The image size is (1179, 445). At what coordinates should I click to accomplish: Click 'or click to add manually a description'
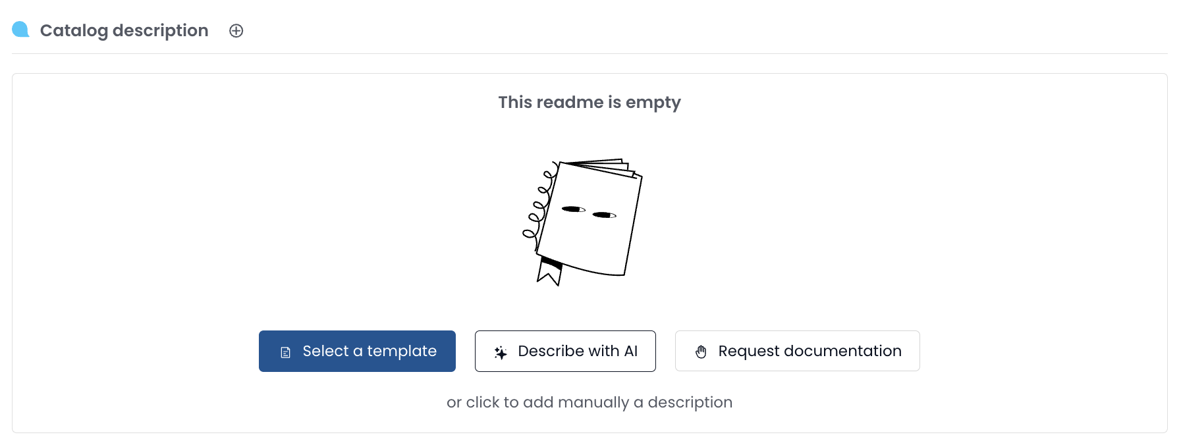[589, 402]
